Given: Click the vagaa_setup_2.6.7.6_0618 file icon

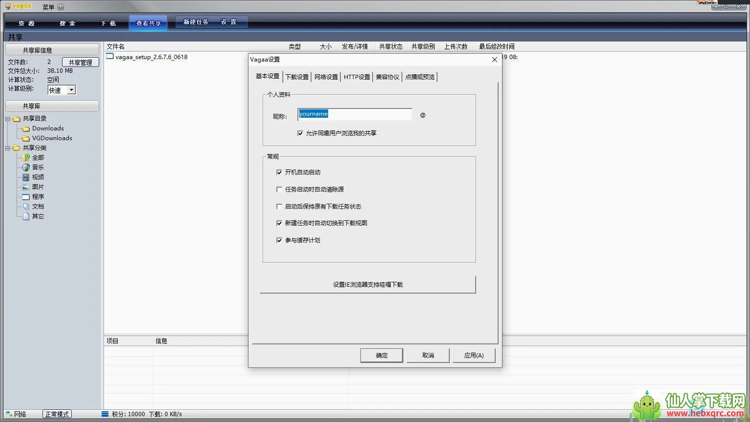Looking at the screenshot, I should (x=110, y=57).
